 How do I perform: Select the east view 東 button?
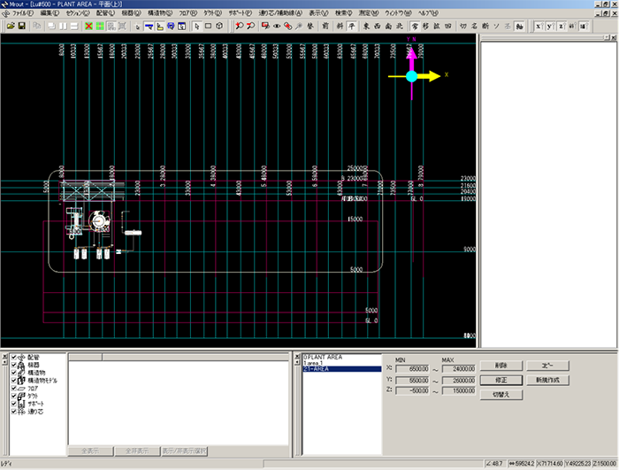[x=365, y=27]
